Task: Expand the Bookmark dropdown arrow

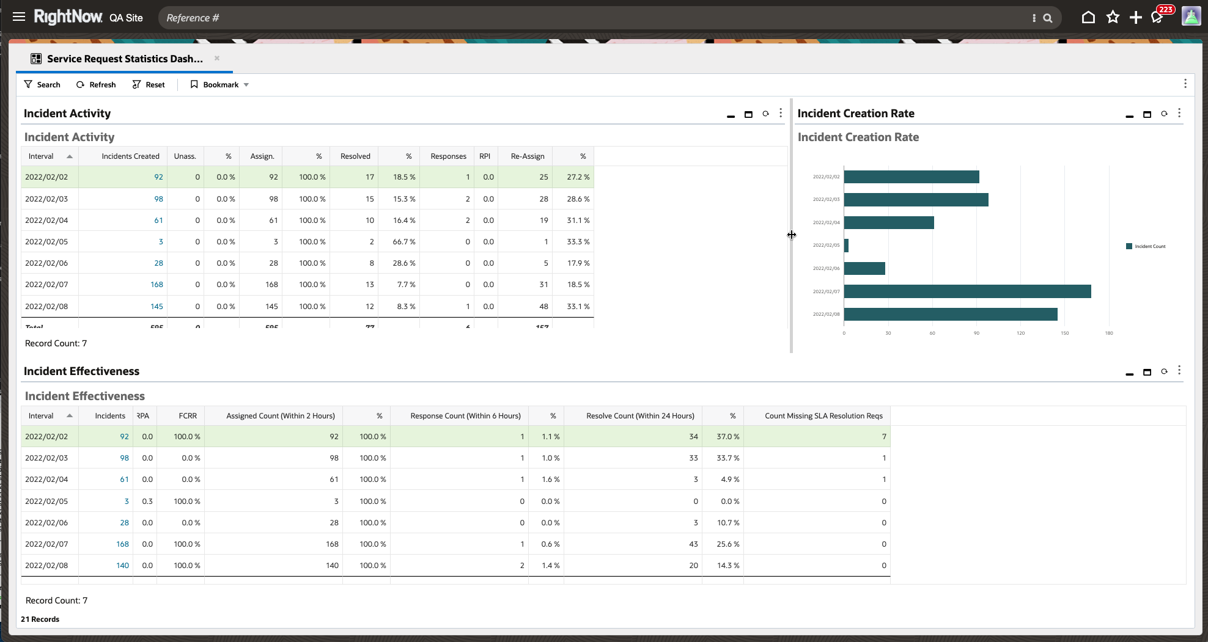Action: tap(246, 85)
